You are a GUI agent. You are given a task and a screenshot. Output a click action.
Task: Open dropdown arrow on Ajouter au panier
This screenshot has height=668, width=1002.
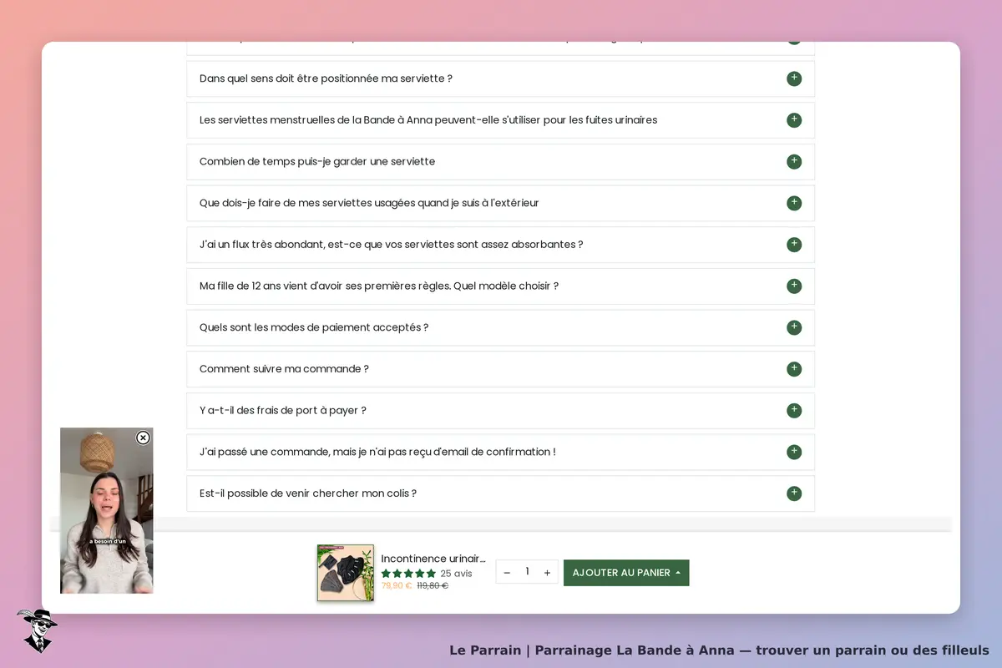click(x=678, y=573)
